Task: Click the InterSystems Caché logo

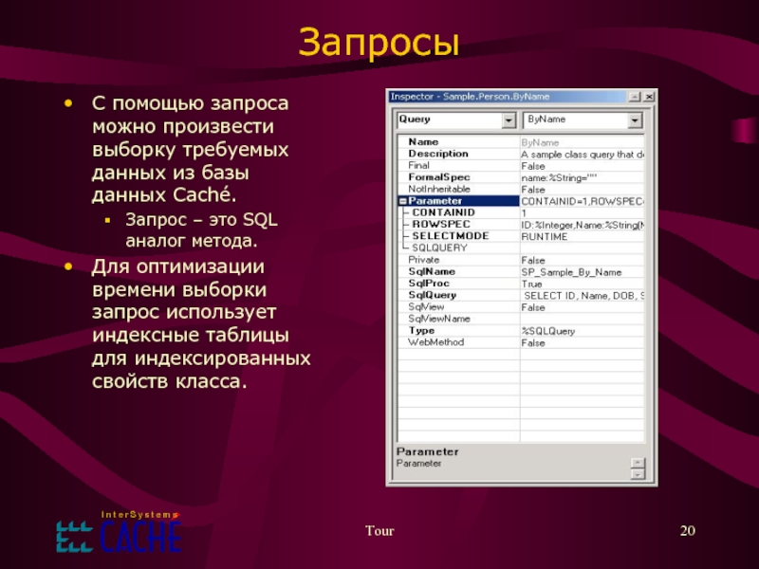Action: 119,531
